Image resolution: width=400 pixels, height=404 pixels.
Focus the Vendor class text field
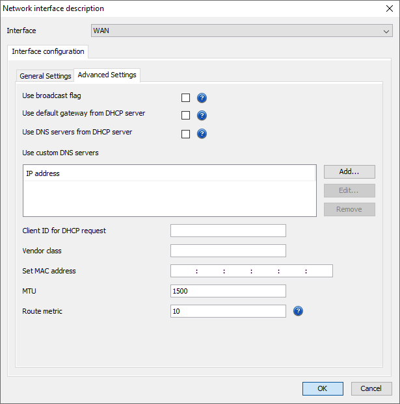tap(228, 251)
